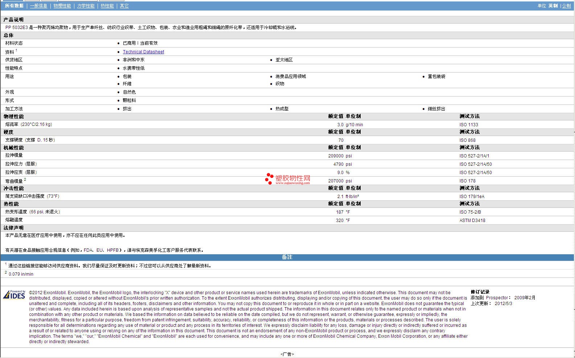The height and width of the screenshot is (358, 575).
Task: Click the 亚太地区 supply region
Action: click(284, 60)
